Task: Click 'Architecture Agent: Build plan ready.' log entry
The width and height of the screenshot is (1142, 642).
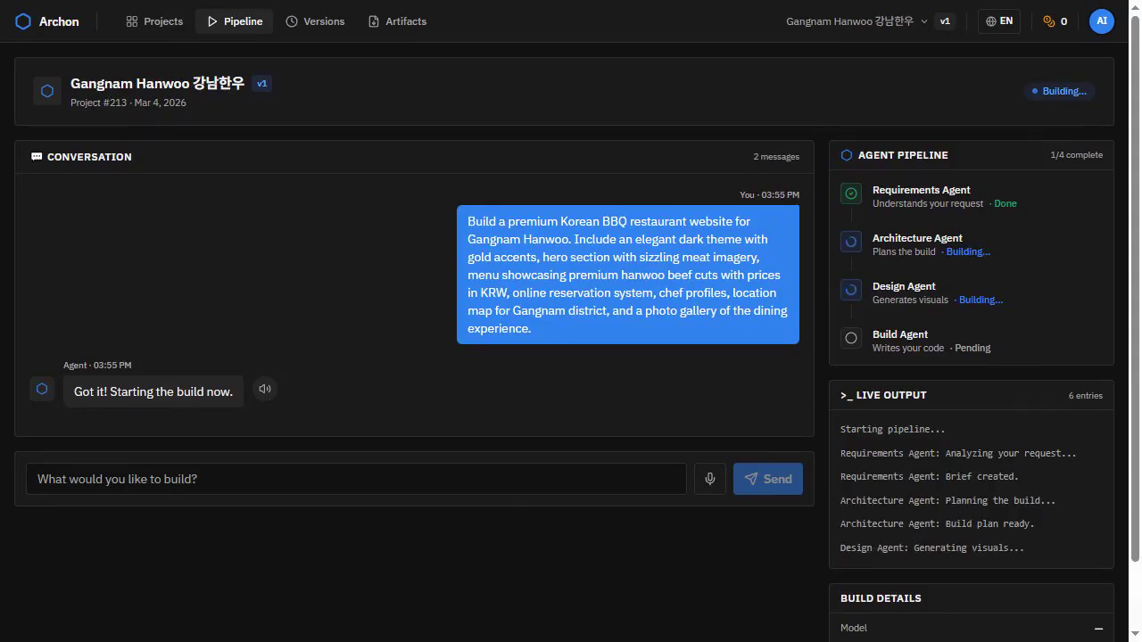Action: (937, 523)
